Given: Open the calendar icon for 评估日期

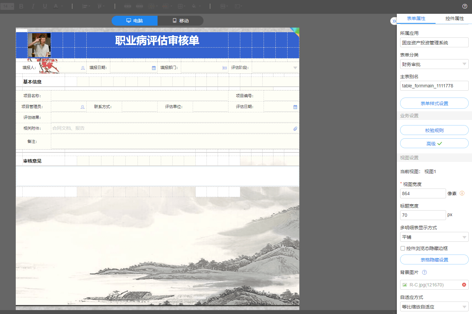Looking at the screenshot, I should click(295, 107).
